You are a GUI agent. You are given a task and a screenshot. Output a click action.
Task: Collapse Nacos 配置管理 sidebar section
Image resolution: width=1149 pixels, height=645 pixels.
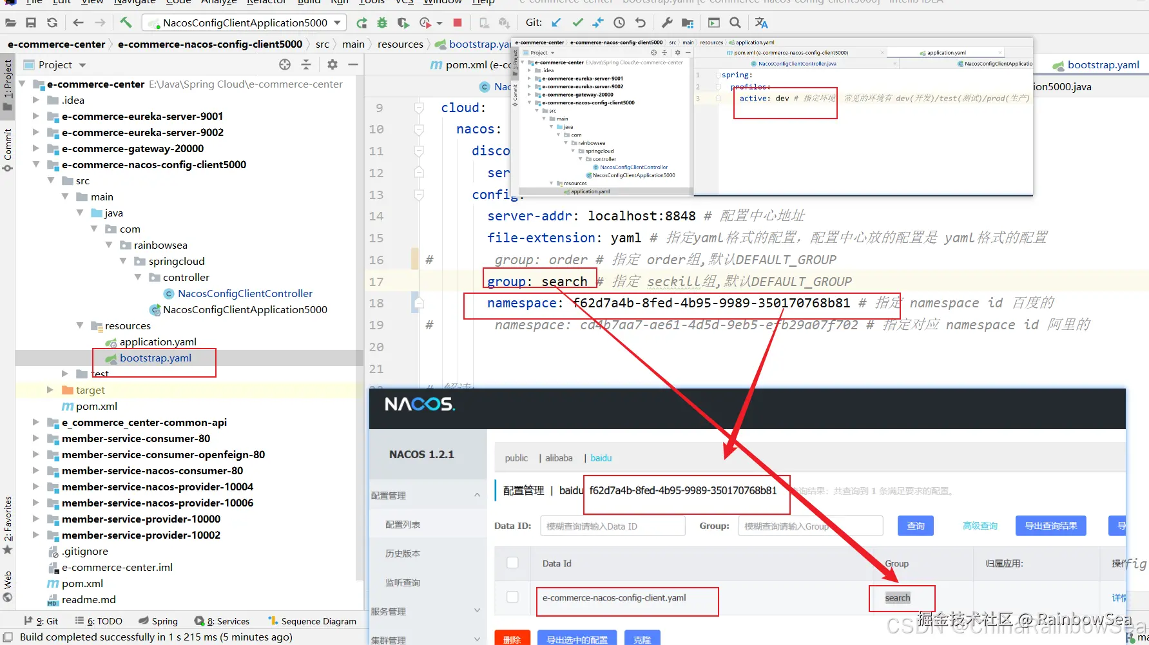[477, 495]
